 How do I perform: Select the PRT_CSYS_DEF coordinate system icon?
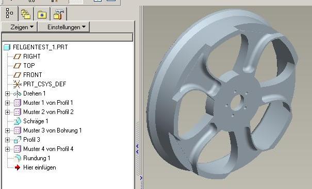tap(18, 84)
